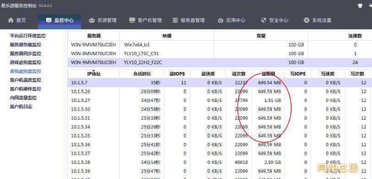This screenshot has width=372, height=179.
Task: Click the 34分47秒 session duration cell
Action: click(x=151, y=100)
